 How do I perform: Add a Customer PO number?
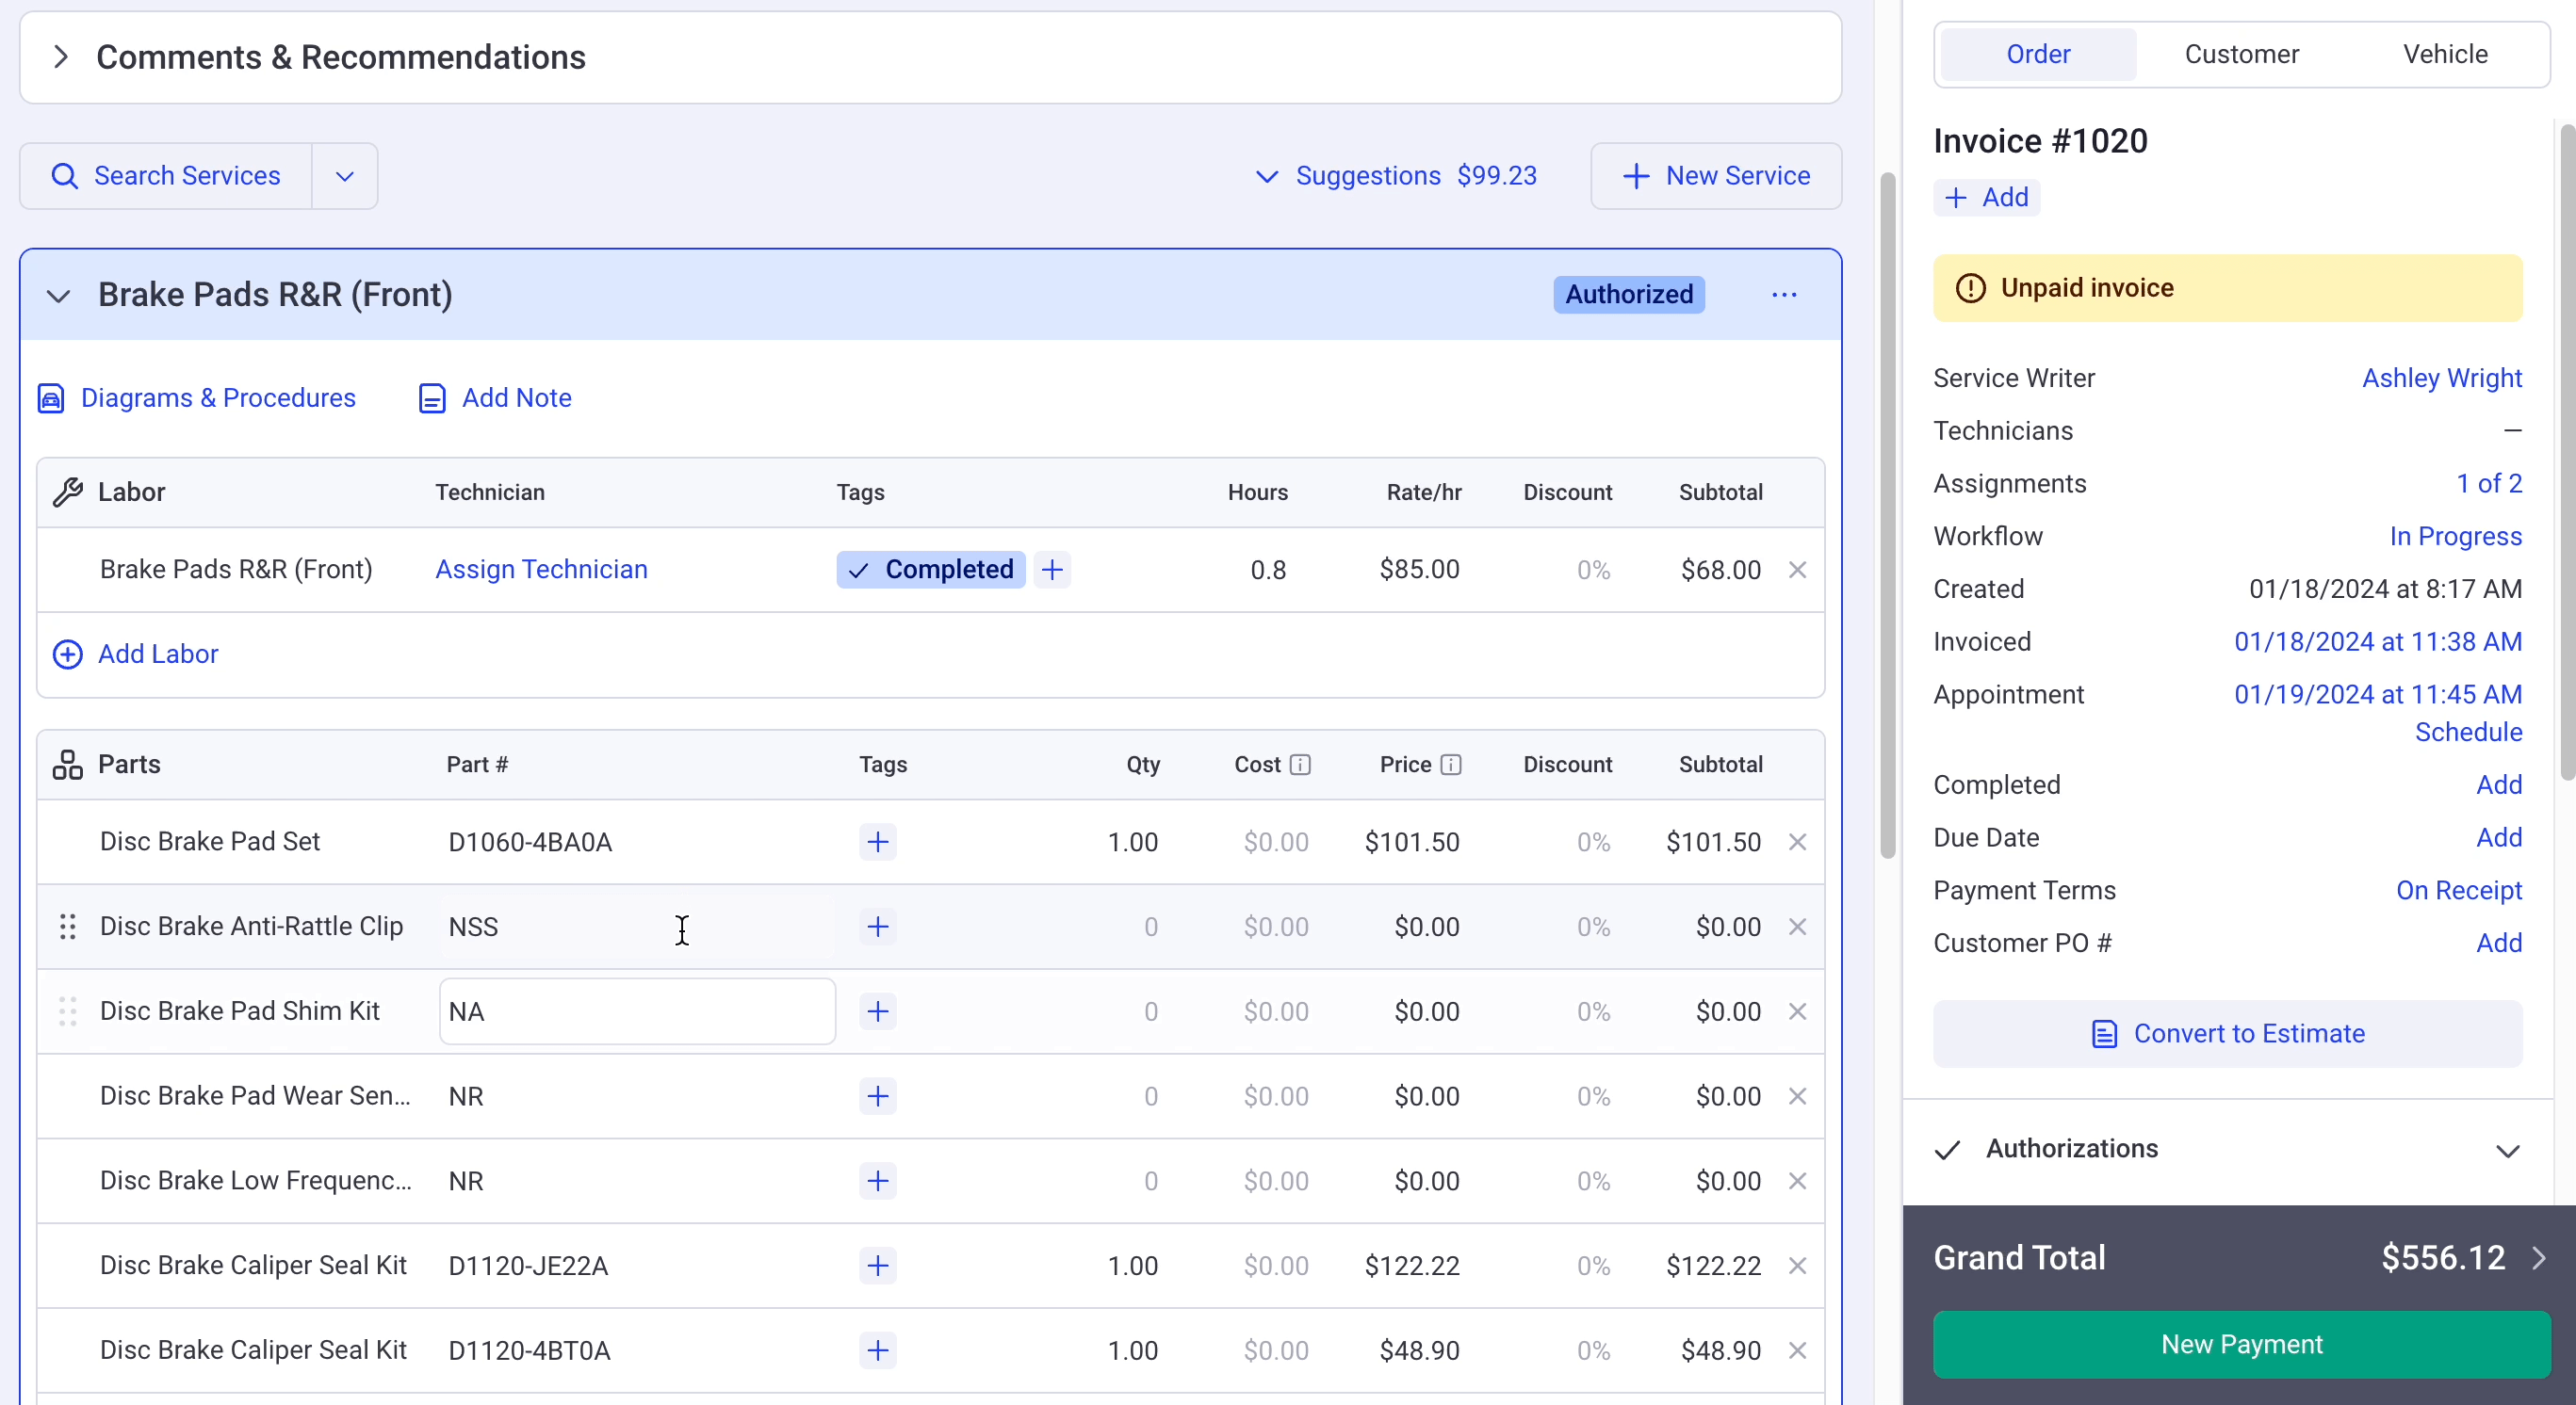tap(2499, 944)
